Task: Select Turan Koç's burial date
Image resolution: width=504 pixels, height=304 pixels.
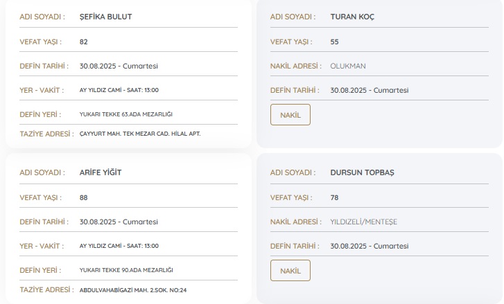Action: (x=370, y=90)
